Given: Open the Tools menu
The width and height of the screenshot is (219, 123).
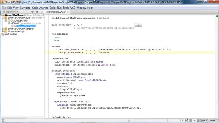Looking at the screenshot, I should tap(66, 8).
